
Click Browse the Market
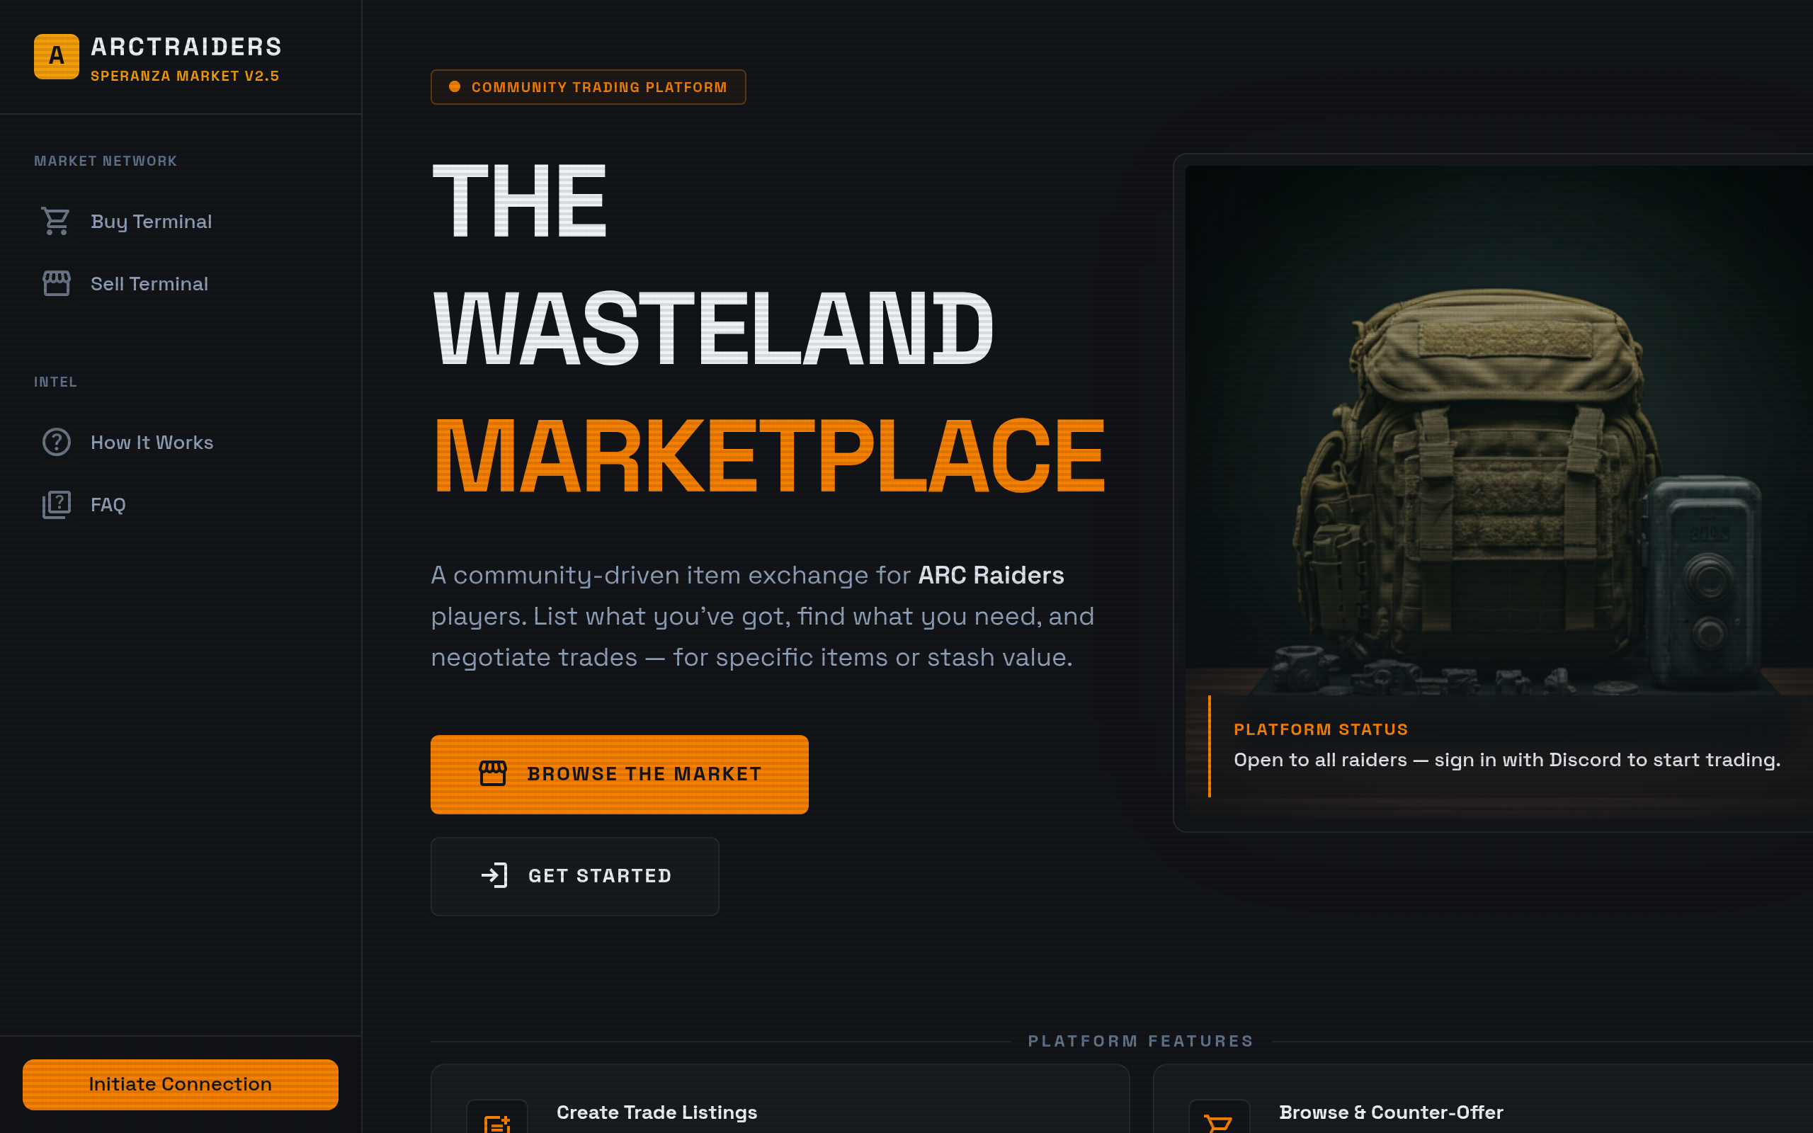(619, 774)
